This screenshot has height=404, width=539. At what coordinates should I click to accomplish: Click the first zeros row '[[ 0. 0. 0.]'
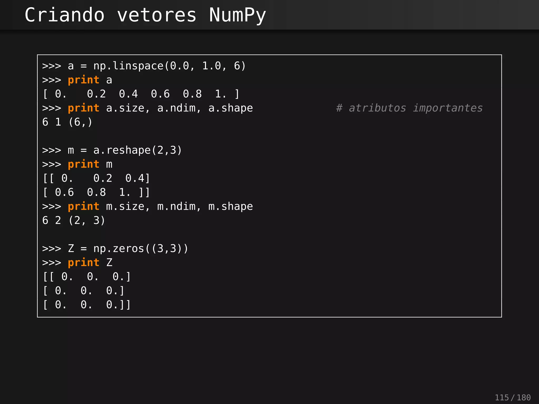87,277
